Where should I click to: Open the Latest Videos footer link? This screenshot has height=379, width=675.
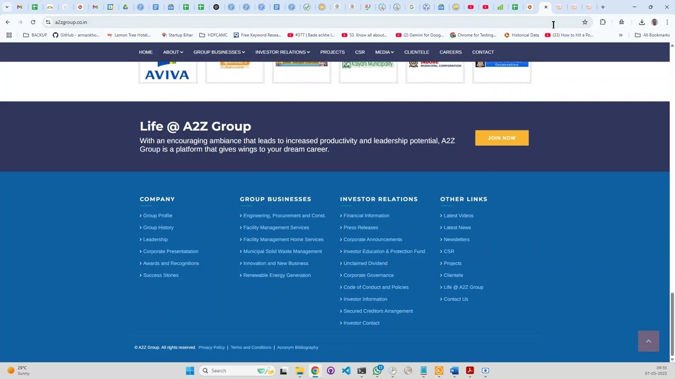pyautogui.click(x=459, y=216)
